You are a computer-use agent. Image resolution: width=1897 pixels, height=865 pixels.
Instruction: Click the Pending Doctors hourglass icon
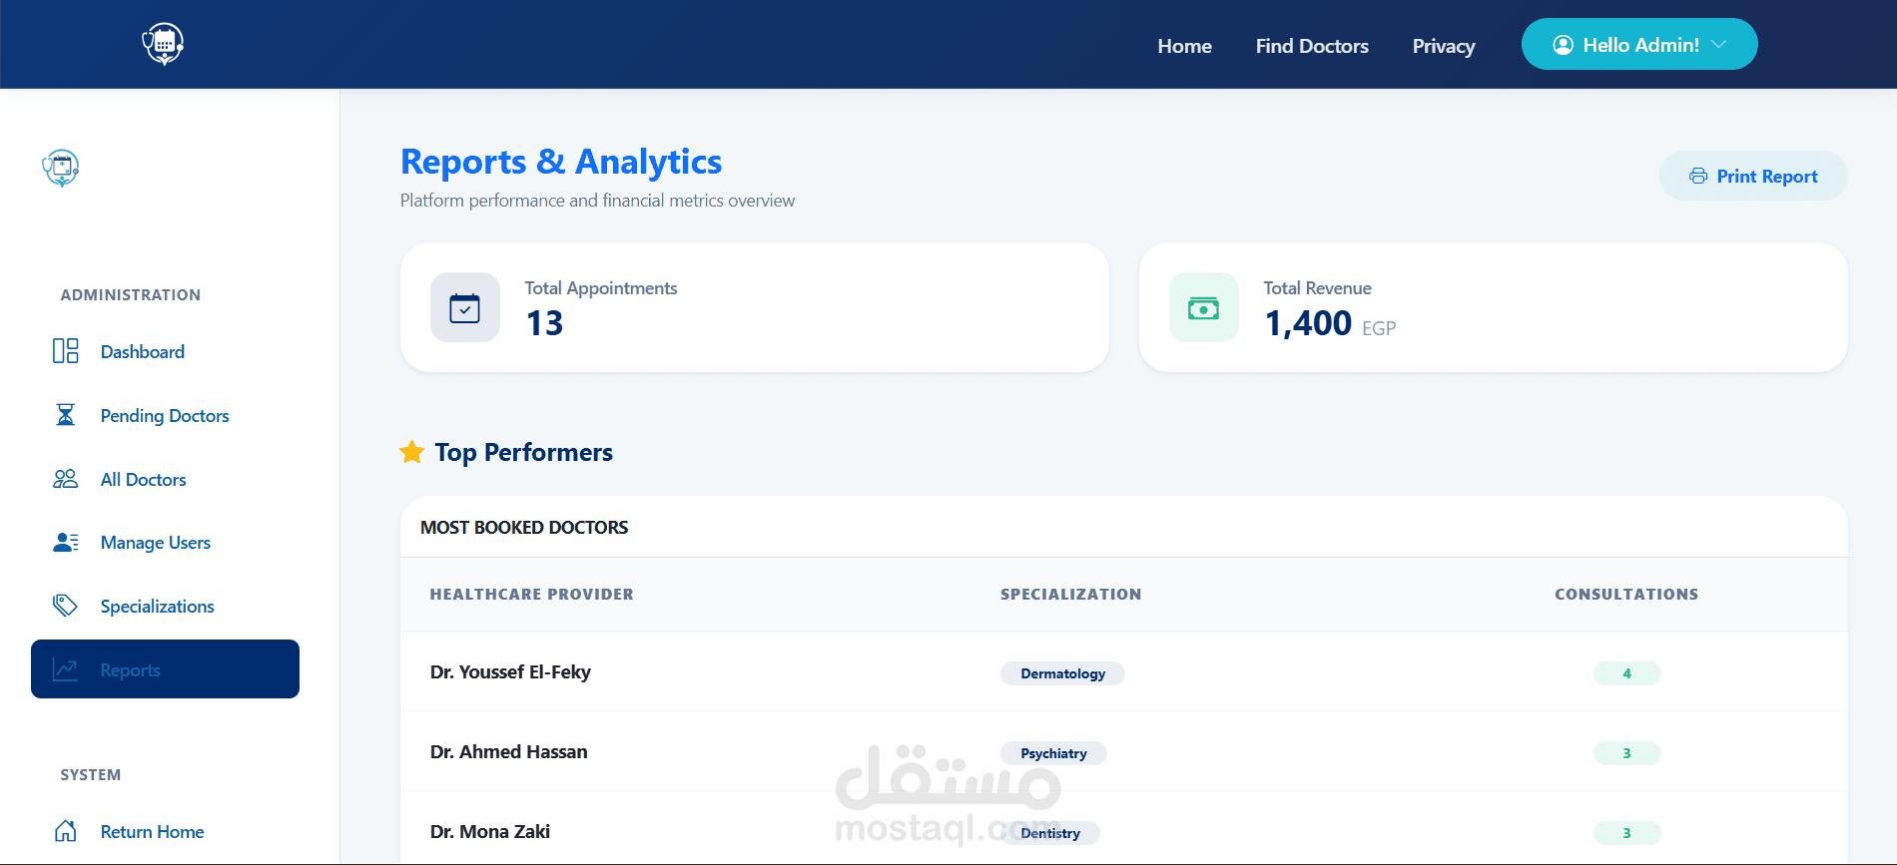point(66,415)
